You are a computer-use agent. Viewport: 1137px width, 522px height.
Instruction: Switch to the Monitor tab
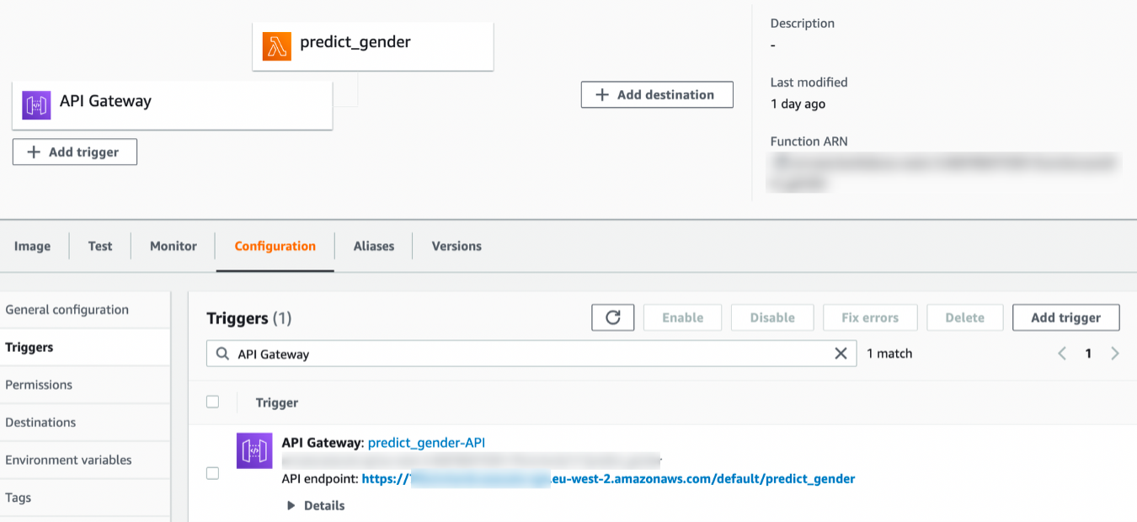coord(172,246)
